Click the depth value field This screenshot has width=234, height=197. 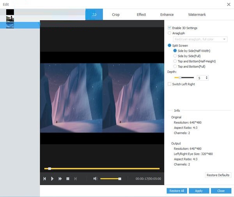point(201,78)
